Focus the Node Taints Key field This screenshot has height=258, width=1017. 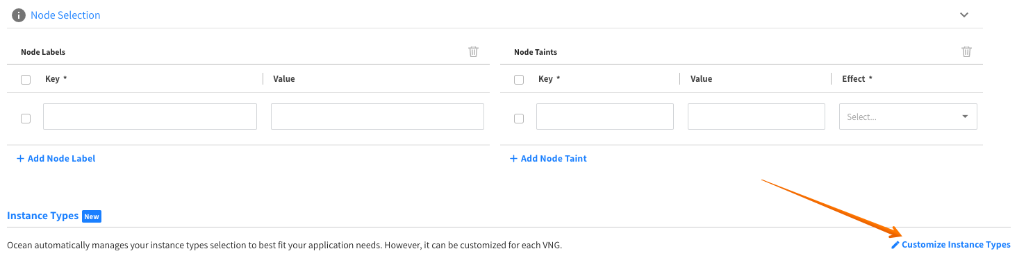[x=605, y=117]
